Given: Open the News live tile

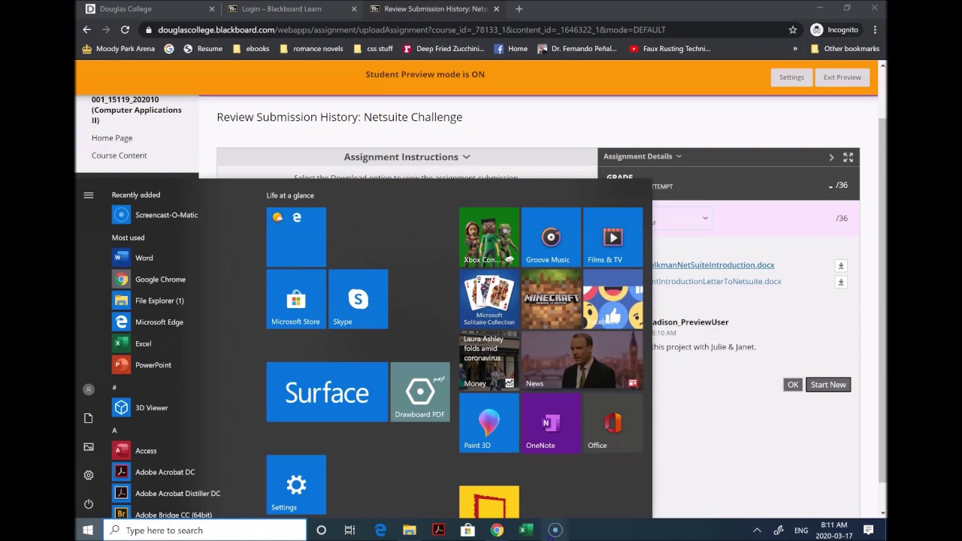Looking at the screenshot, I should coord(582,361).
